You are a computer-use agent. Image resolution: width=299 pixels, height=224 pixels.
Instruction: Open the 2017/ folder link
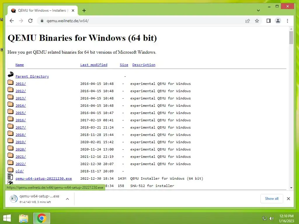click(21, 127)
